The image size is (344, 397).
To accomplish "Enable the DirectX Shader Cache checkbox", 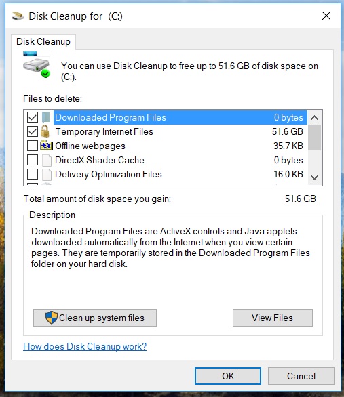I will tap(33, 160).
